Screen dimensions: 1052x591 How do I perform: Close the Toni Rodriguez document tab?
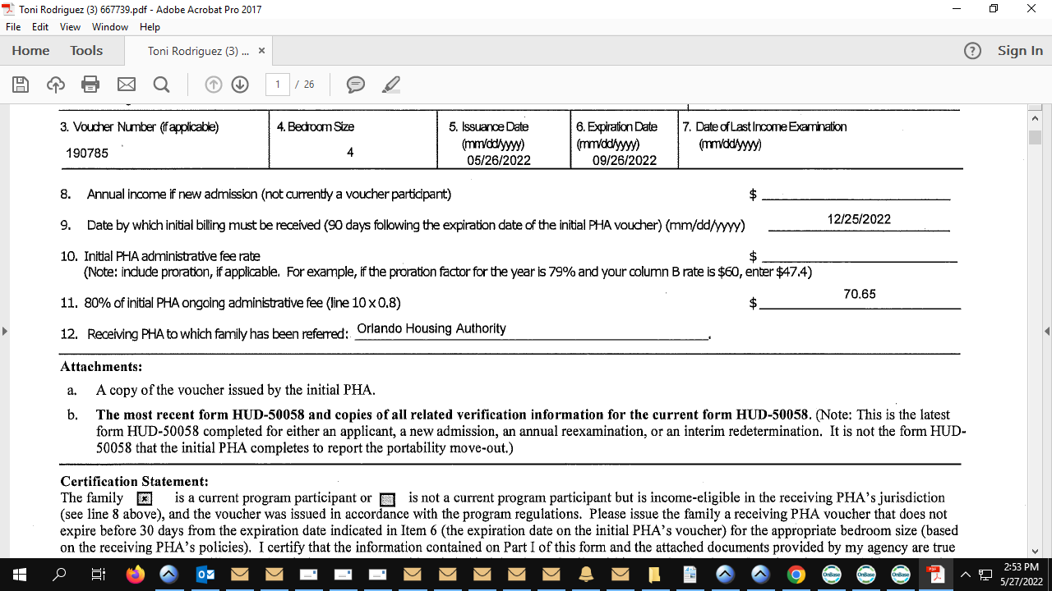pyautogui.click(x=261, y=51)
